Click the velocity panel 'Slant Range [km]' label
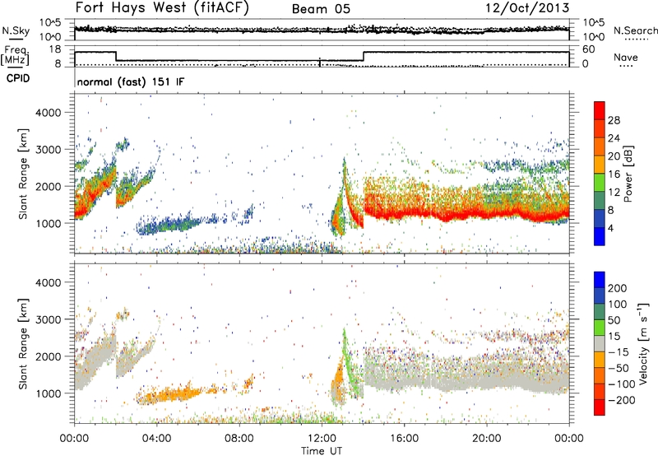Screen dimensions: 658x456 click(x=23, y=343)
